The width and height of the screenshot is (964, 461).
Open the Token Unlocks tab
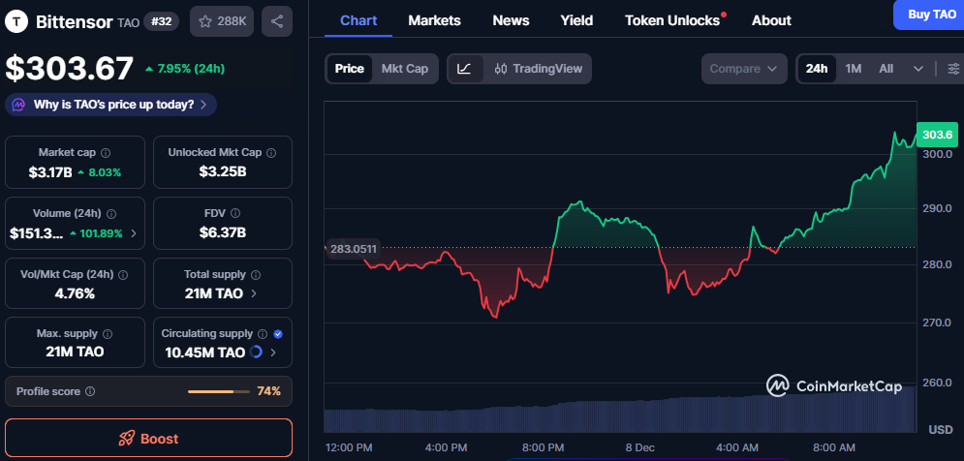[672, 20]
